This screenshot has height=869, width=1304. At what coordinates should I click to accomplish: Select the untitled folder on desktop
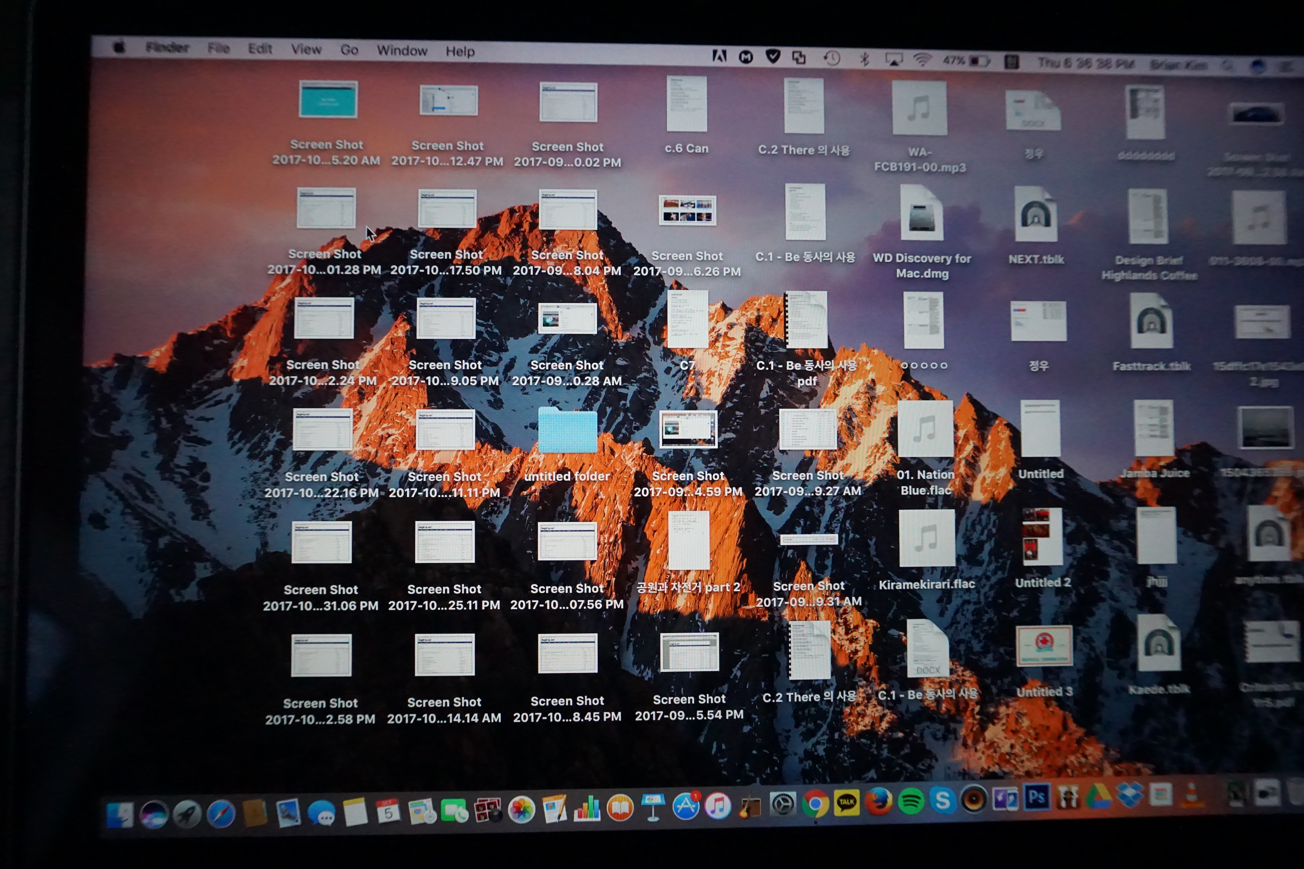(567, 432)
